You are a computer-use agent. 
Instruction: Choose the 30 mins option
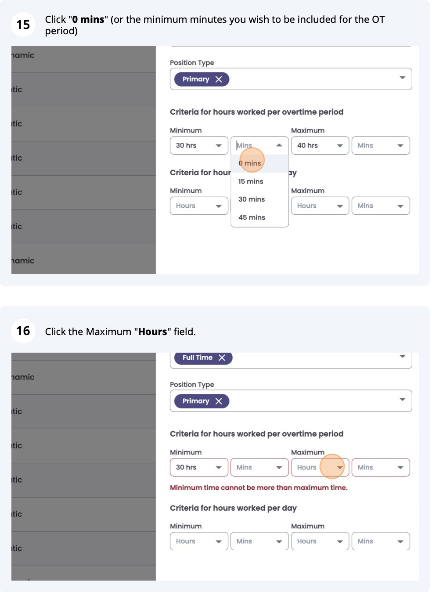point(252,199)
